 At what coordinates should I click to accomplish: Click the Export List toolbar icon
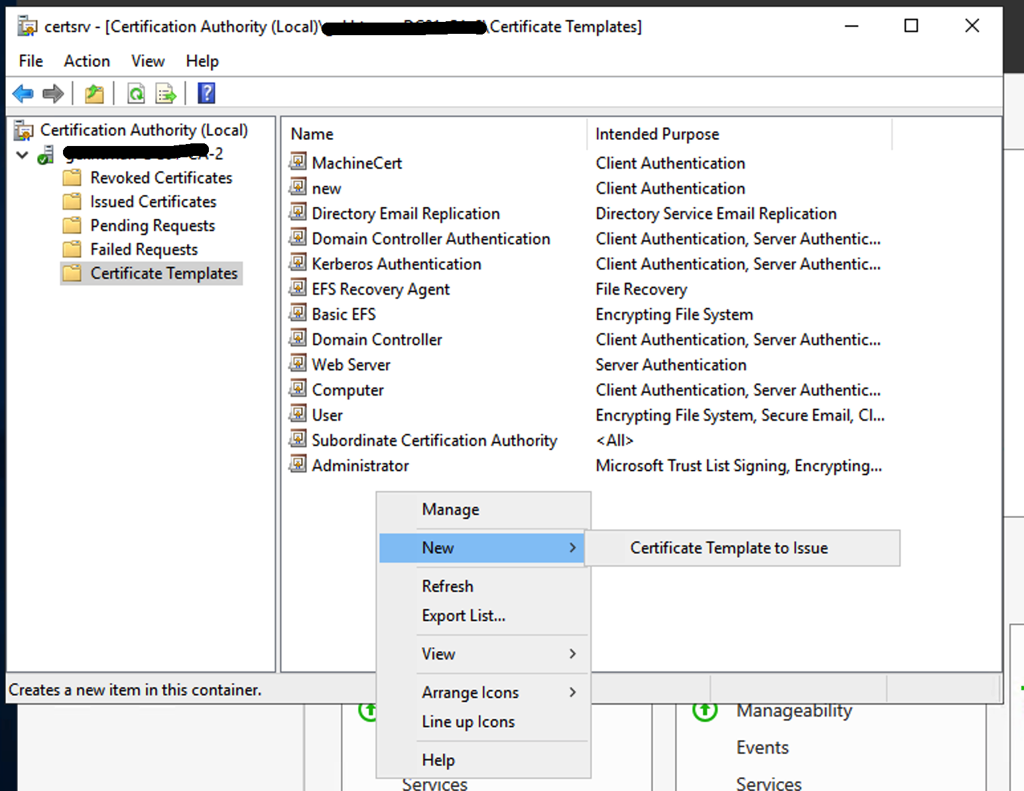(x=165, y=93)
